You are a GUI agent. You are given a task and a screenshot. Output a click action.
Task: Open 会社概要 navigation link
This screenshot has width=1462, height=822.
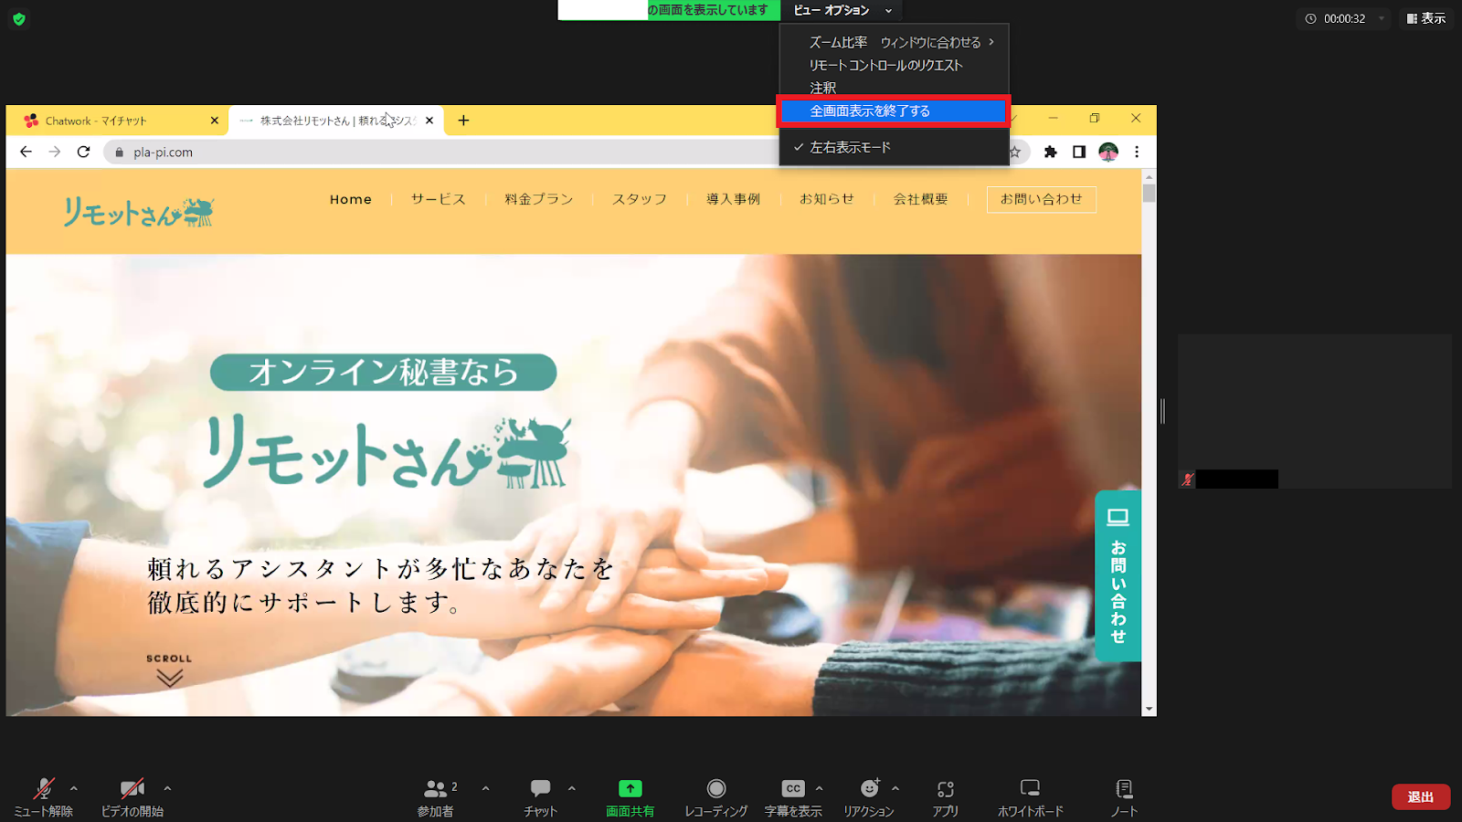point(921,199)
